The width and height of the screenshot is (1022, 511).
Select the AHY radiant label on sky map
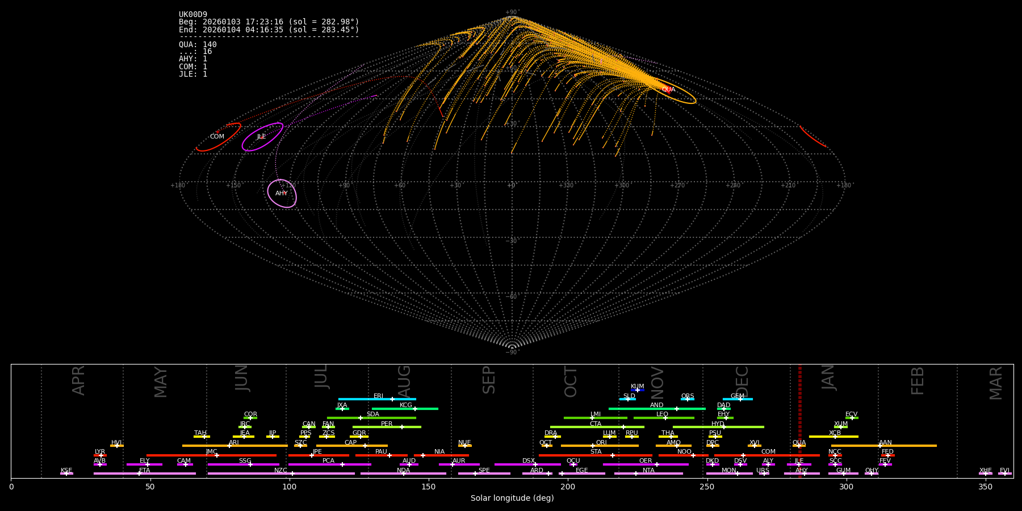pyautogui.click(x=282, y=194)
